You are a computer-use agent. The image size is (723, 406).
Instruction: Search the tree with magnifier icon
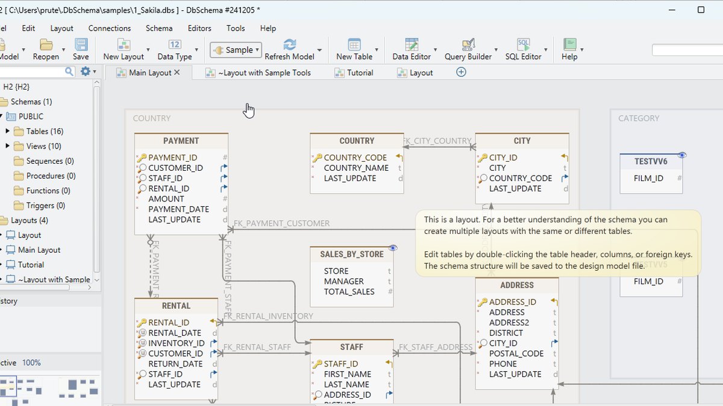point(69,72)
